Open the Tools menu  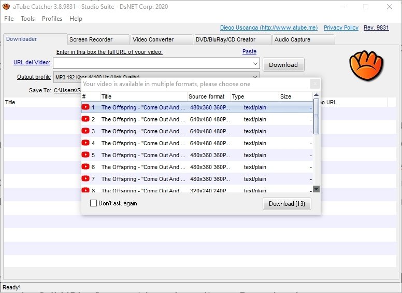point(27,19)
